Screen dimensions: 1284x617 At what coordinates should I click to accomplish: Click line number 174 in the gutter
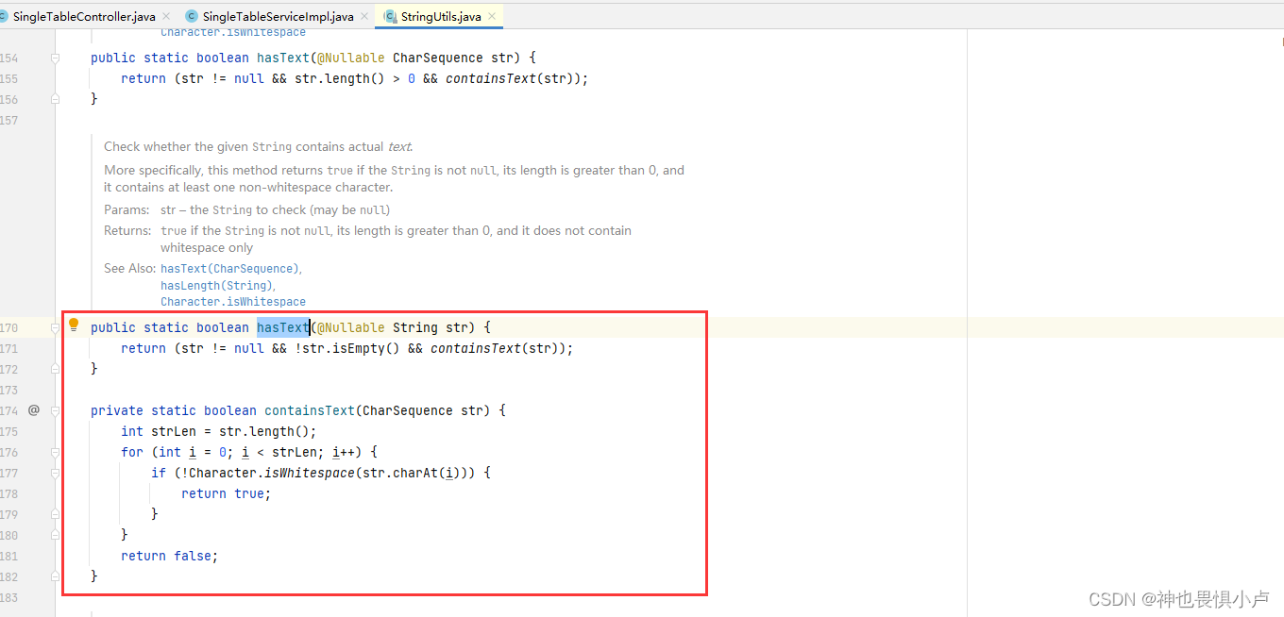[8, 410]
